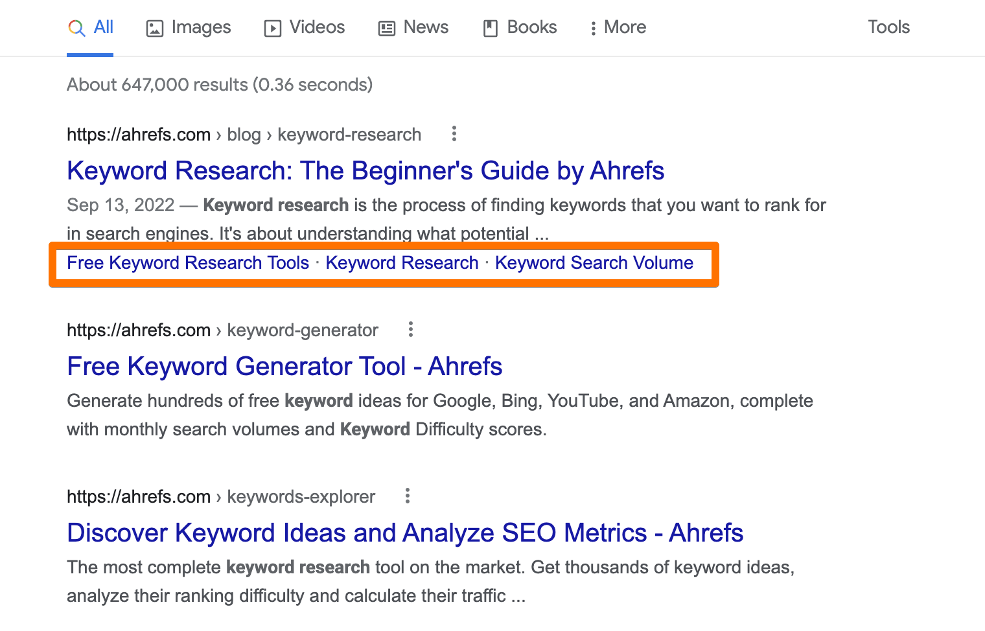Click the Videos play icon
Viewport: 985px width, 631px height.
click(x=273, y=27)
